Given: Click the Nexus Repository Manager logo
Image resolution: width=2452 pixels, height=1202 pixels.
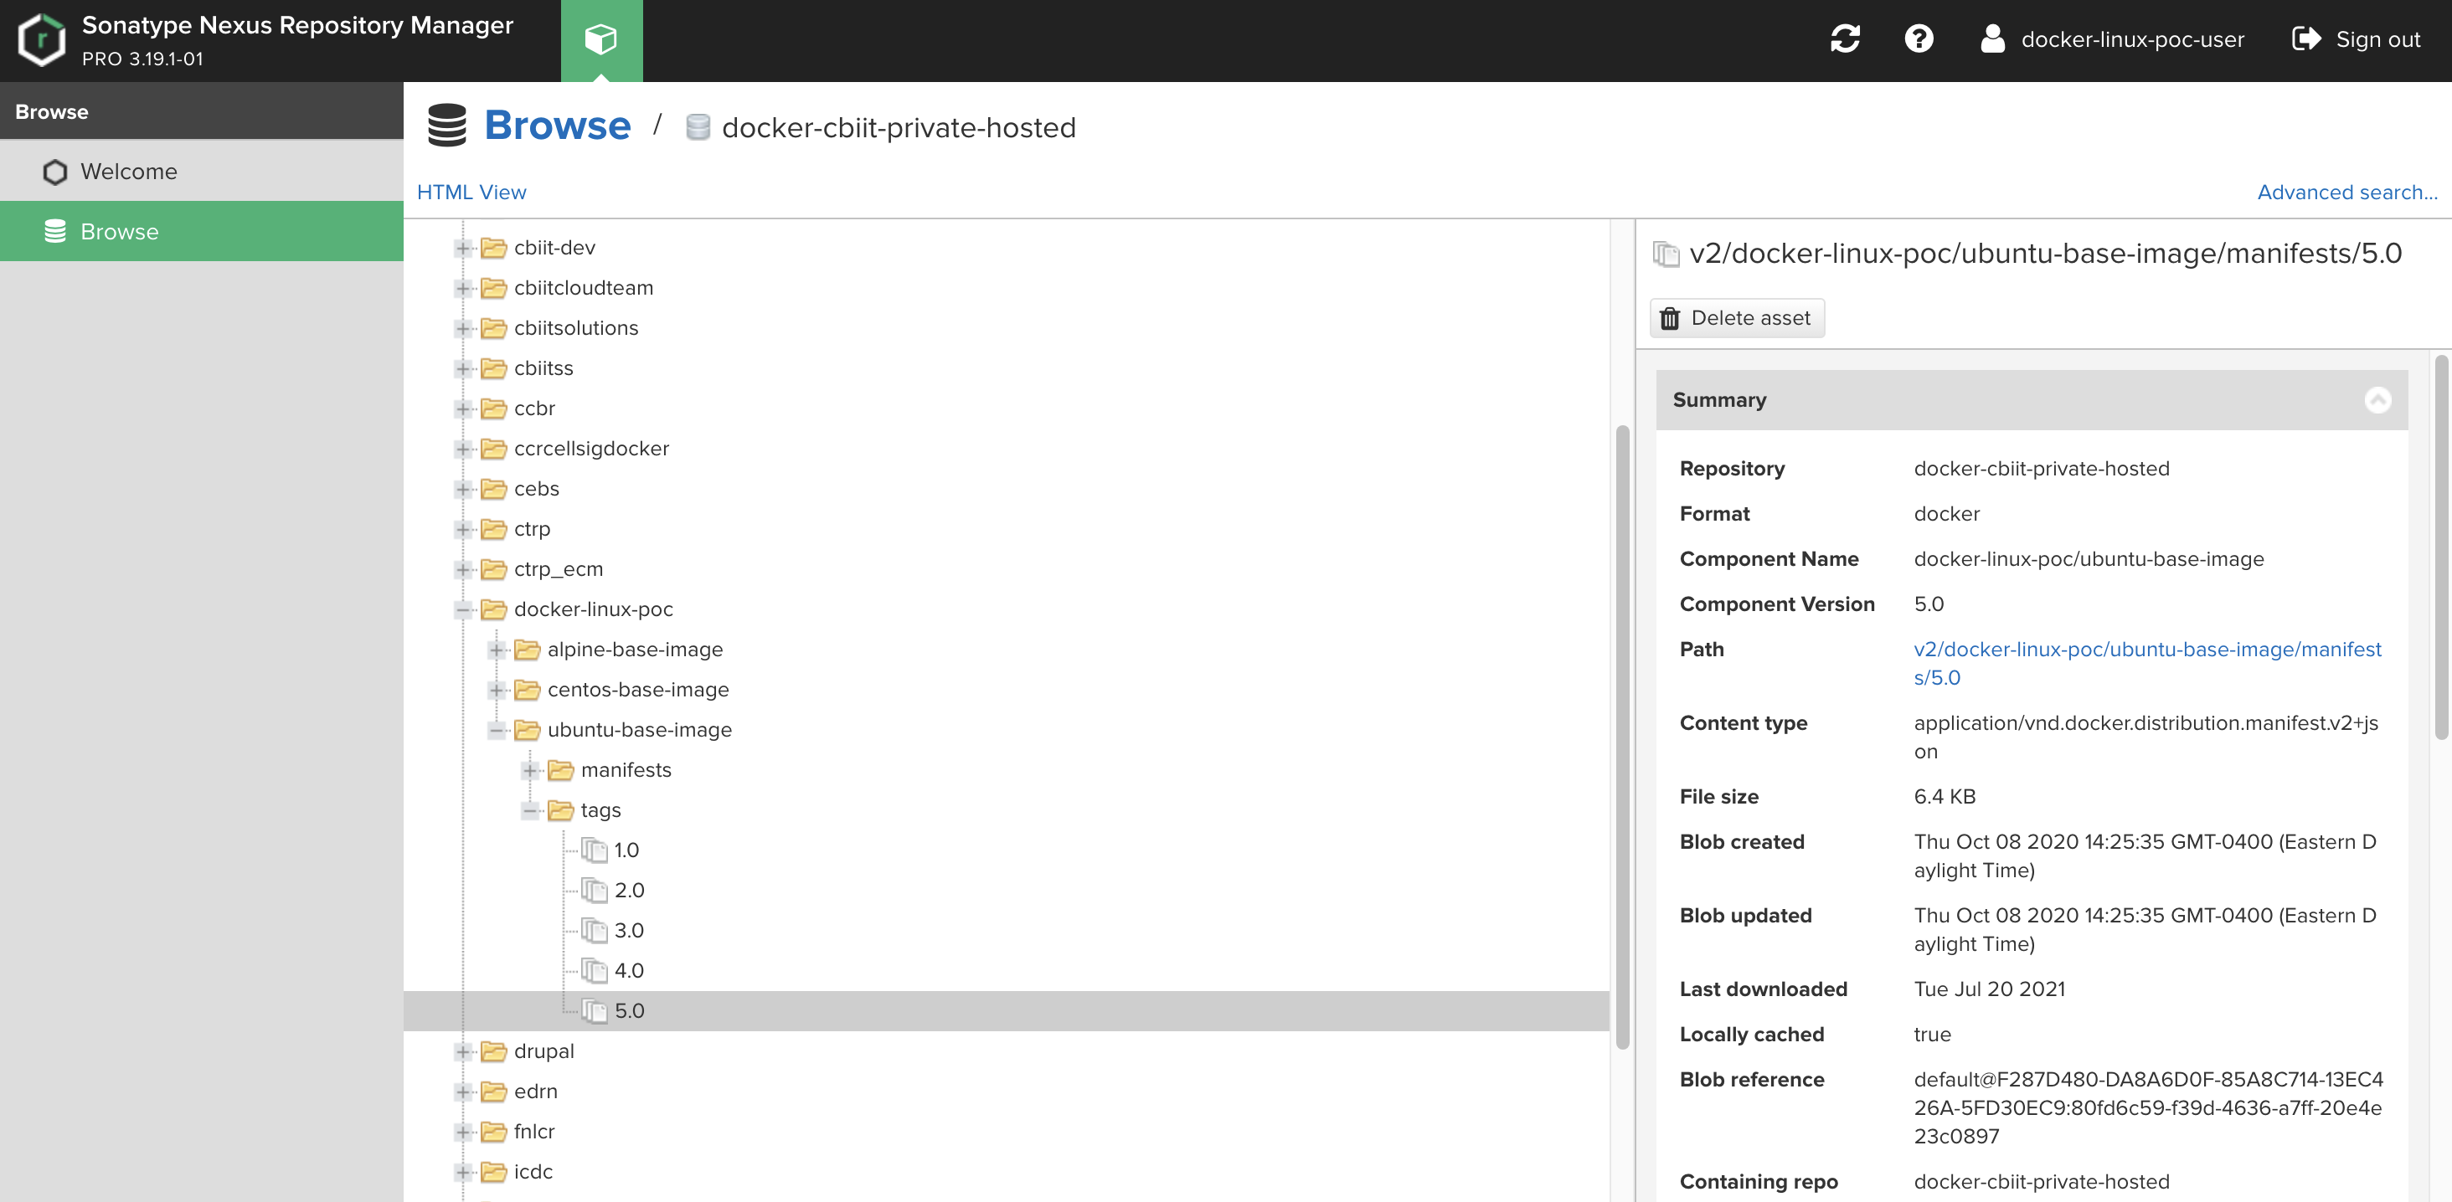Looking at the screenshot, I should [40, 40].
